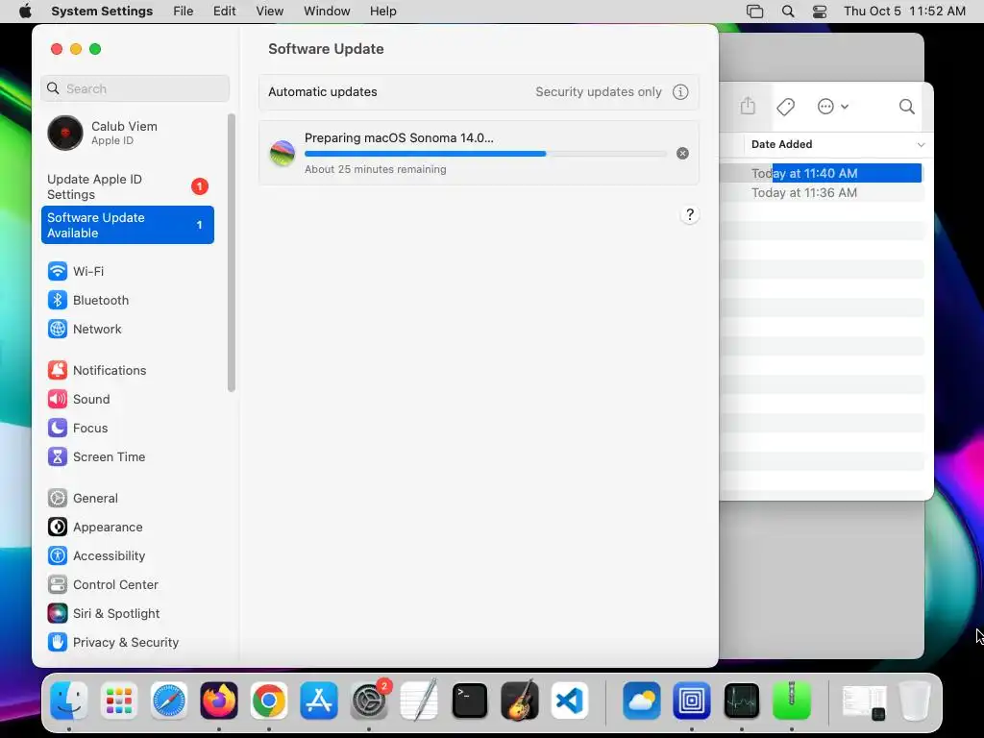Image resolution: width=984 pixels, height=738 pixels.
Task: Open Terminal from the Dock
Action: pos(469,701)
